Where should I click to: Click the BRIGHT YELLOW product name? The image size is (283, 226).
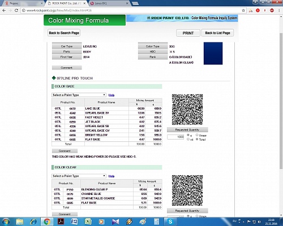click(x=96, y=135)
